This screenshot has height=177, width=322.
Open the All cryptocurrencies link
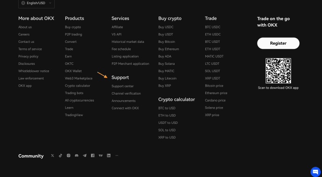click(x=79, y=101)
